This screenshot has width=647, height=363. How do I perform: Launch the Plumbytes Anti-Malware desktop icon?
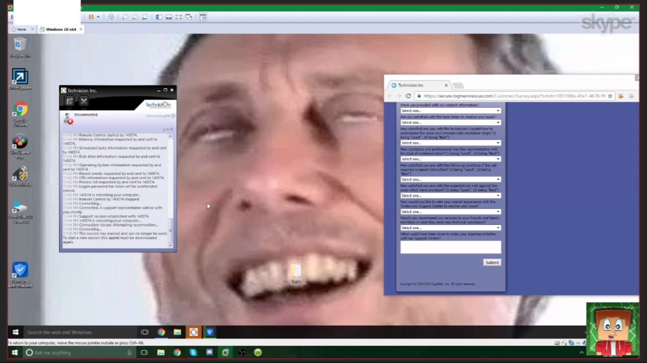[20, 275]
